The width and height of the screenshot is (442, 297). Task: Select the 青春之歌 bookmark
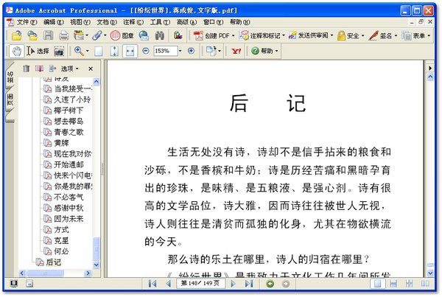pos(69,132)
